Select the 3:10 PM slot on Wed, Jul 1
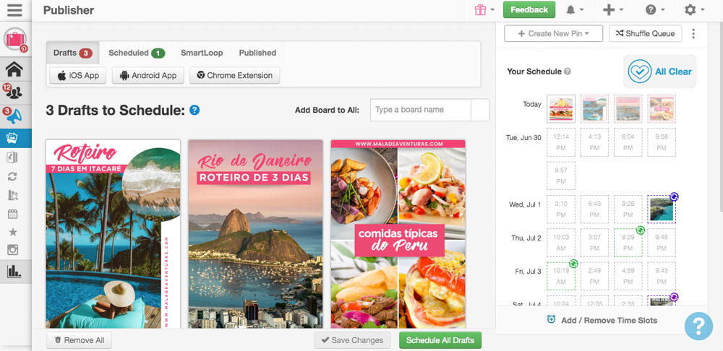The image size is (723, 351). (x=561, y=209)
